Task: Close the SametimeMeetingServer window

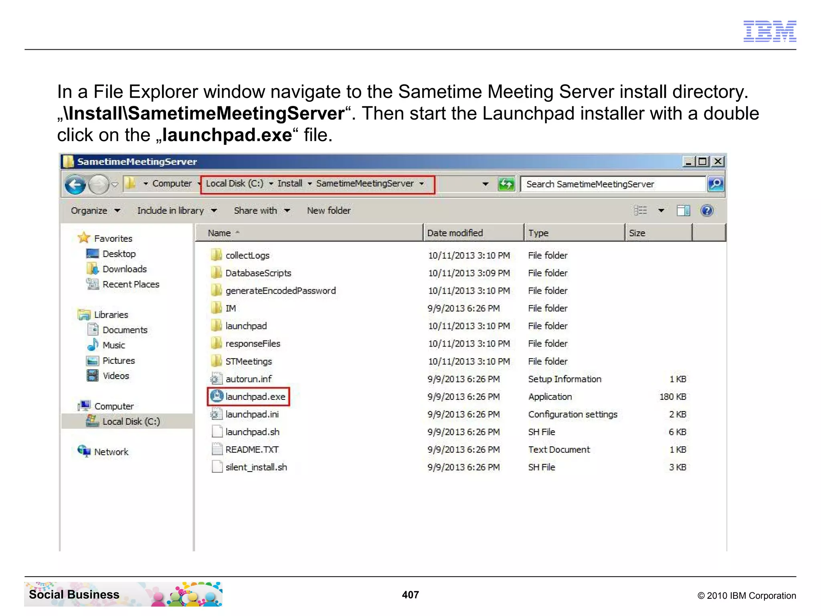Action: [x=718, y=162]
